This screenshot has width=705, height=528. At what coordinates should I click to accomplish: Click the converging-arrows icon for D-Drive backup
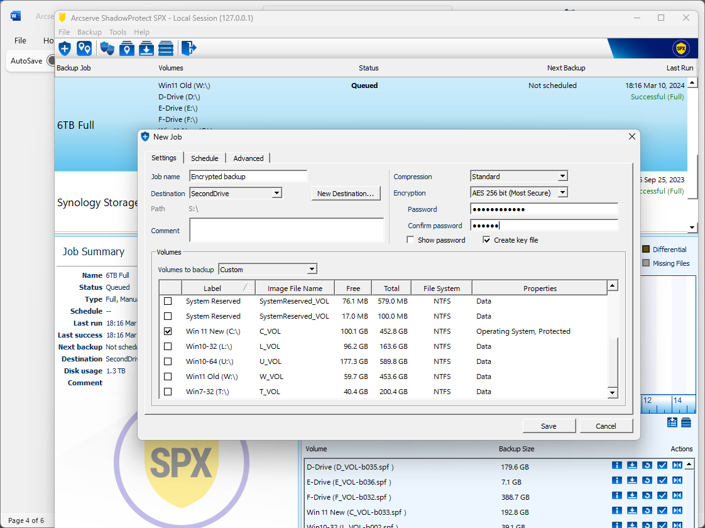[x=677, y=466]
